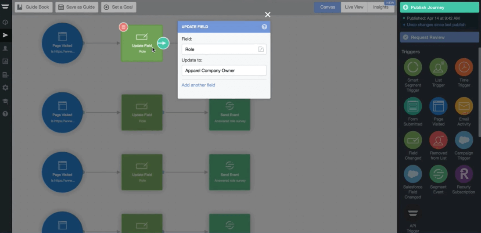Viewport: 481px width, 233px height.
Task: Click Add another field link
Action: (198, 85)
